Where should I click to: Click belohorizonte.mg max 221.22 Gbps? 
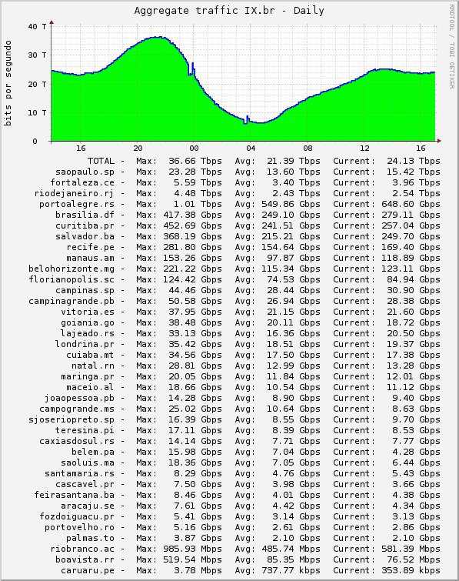point(192,269)
